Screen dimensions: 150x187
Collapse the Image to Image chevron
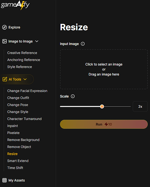[x=37, y=41]
